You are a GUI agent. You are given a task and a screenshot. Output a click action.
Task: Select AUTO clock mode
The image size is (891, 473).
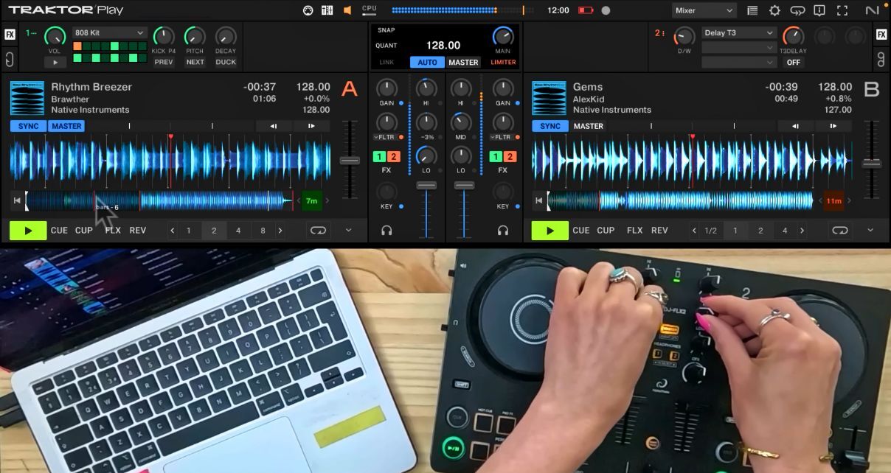[x=427, y=63]
